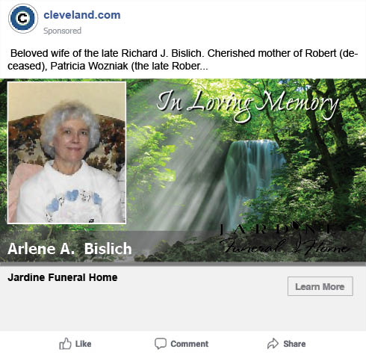Click the cleveland.com profile logo icon
The width and height of the screenshot is (366, 358).
pyautogui.click(x=23, y=19)
